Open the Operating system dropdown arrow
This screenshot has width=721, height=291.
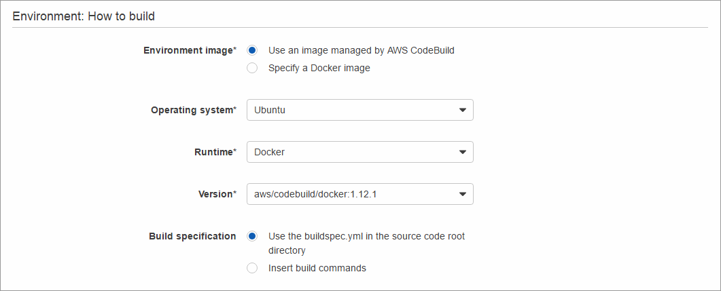pyautogui.click(x=462, y=110)
